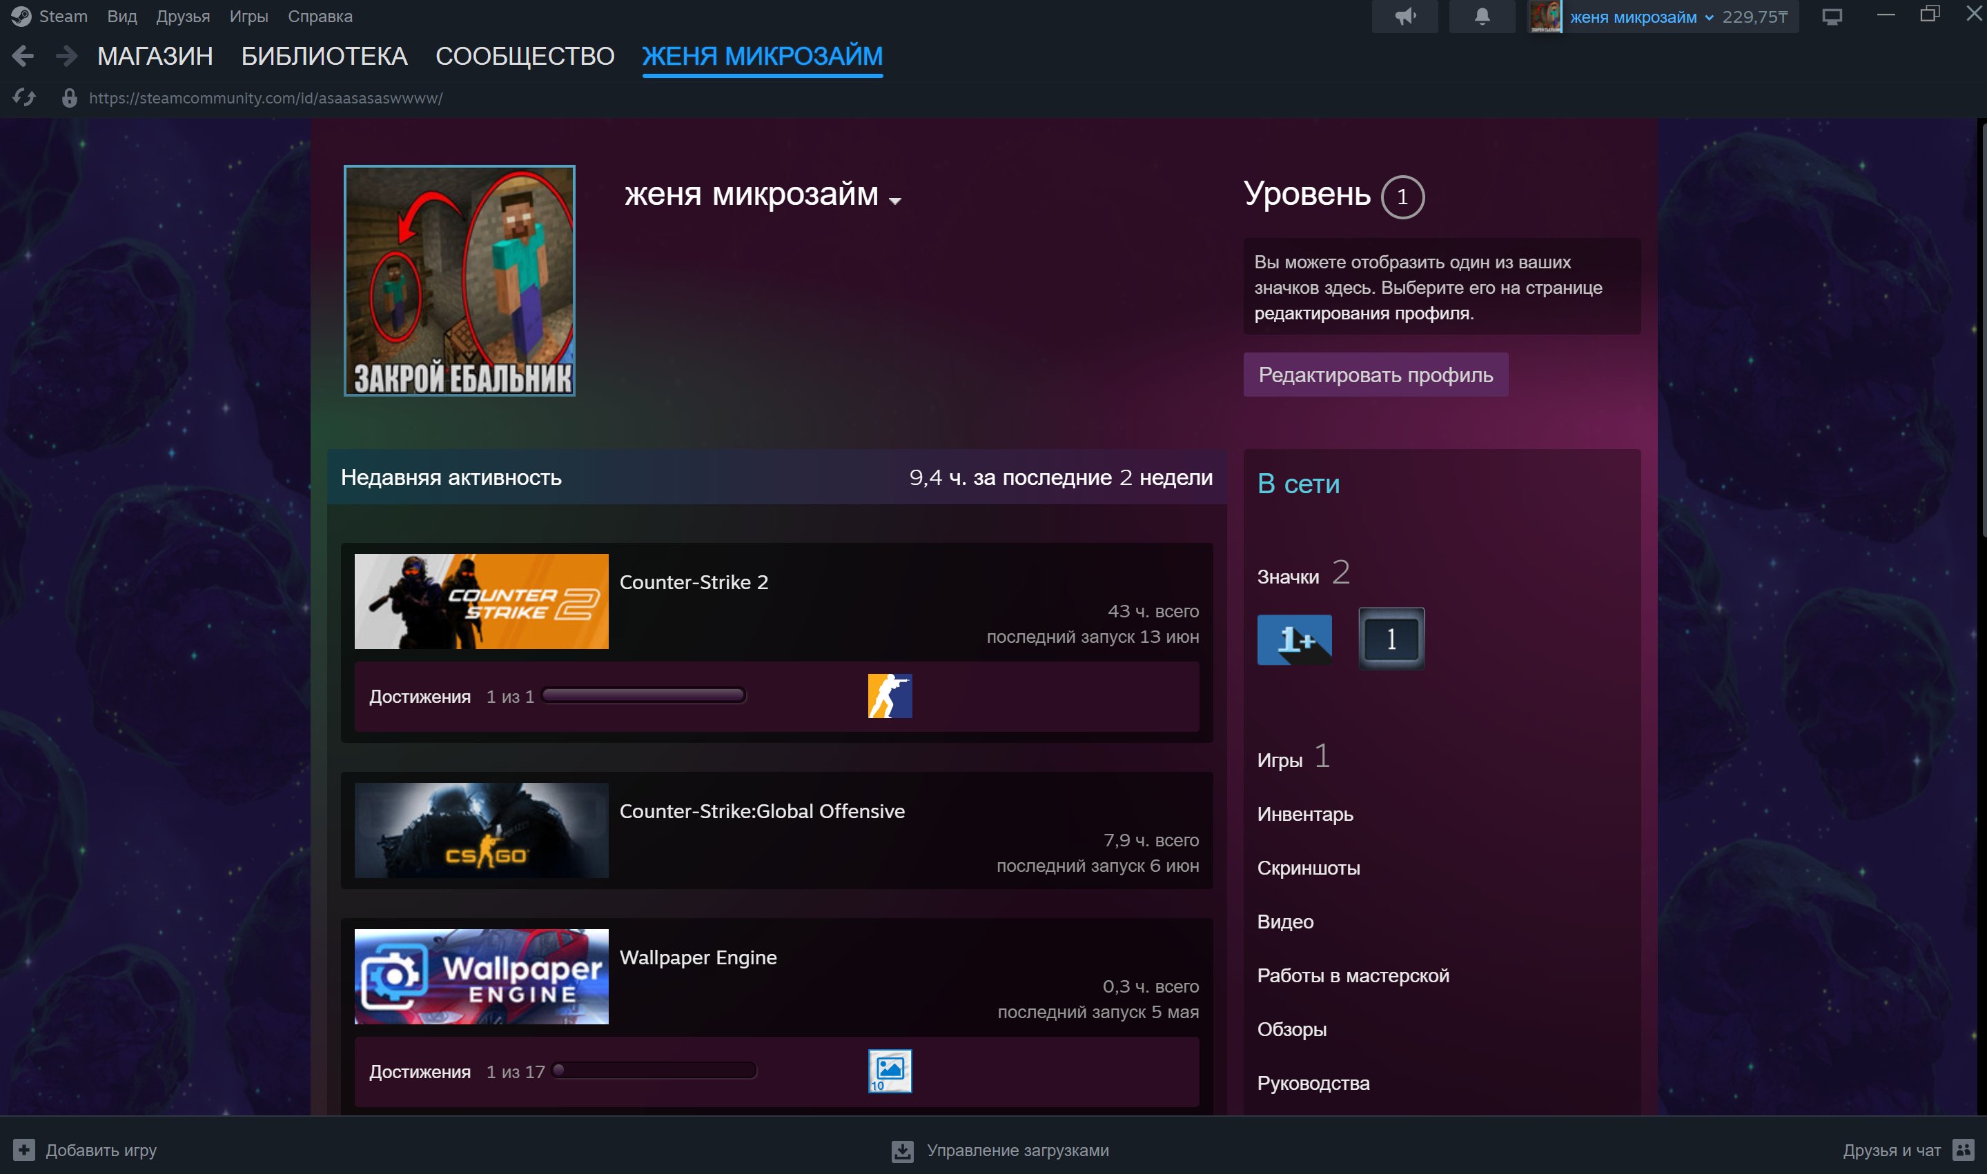Go forward with the right arrow

pyautogui.click(x=67, y=56)
